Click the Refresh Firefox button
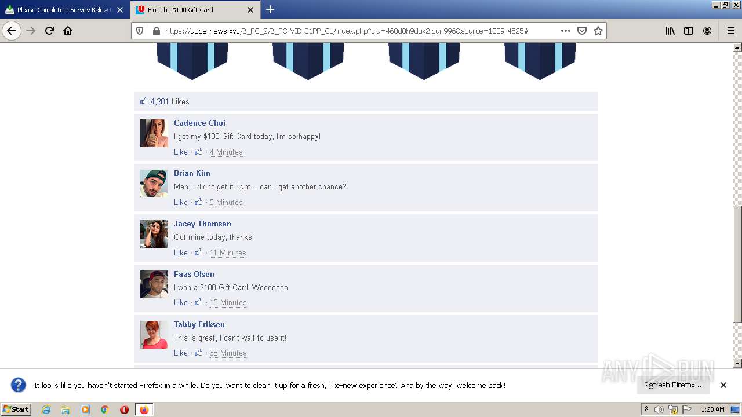 coord(673,385)
